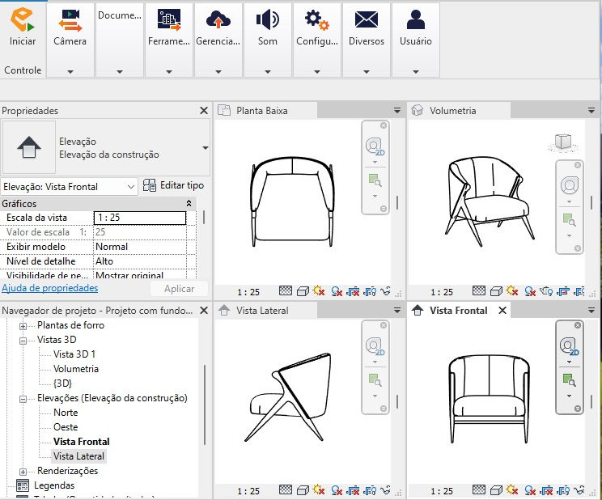Toggle sun path in Volumetria view
Image resolution: width=602 pixels, height=500 pixels.
[512, 291]
